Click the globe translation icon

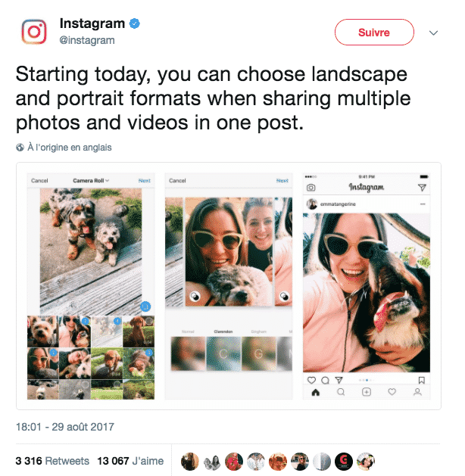[20, 148]
